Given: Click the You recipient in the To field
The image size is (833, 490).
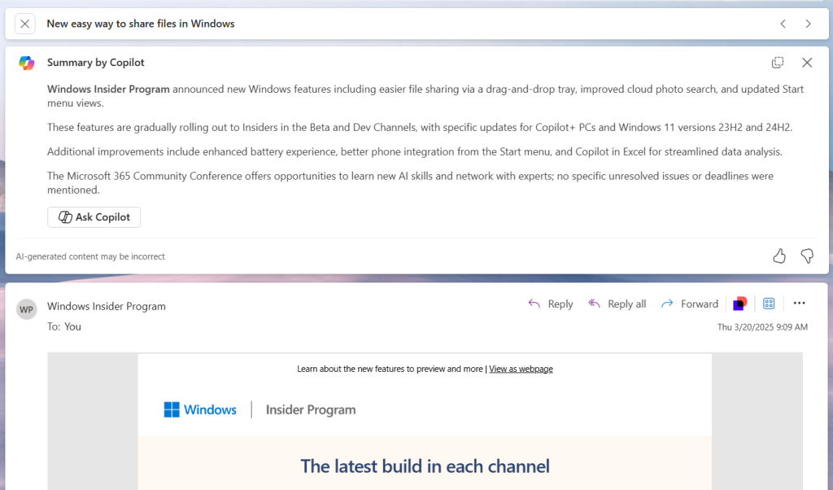Looking at the screenshot, I should [72, 326].
